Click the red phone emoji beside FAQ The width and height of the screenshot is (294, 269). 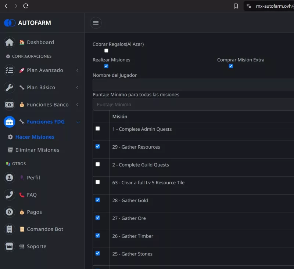tap(22, 195)
